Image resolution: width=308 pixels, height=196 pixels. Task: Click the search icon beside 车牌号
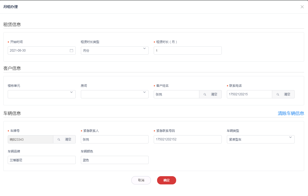tap(59, 139)
